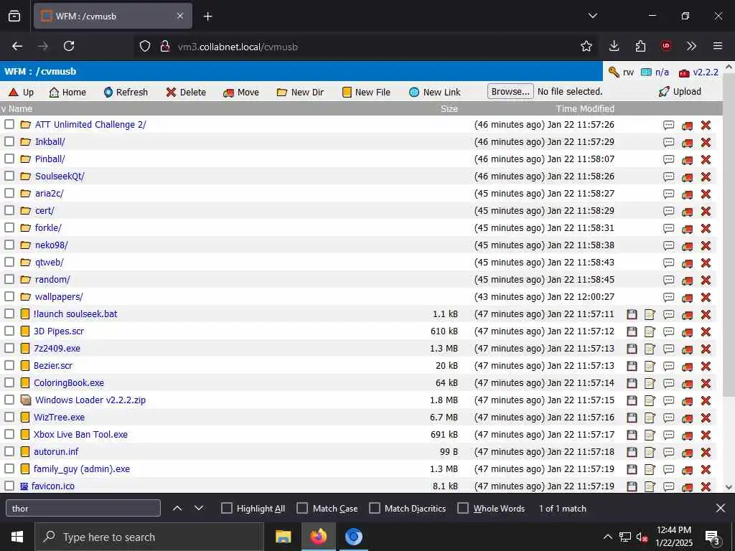Open the Extensions puzzle icon

point(640,46)
